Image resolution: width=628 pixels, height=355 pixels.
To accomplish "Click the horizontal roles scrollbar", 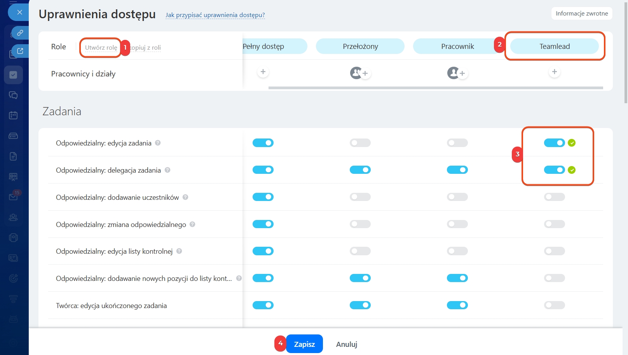I will pos(436,88).
